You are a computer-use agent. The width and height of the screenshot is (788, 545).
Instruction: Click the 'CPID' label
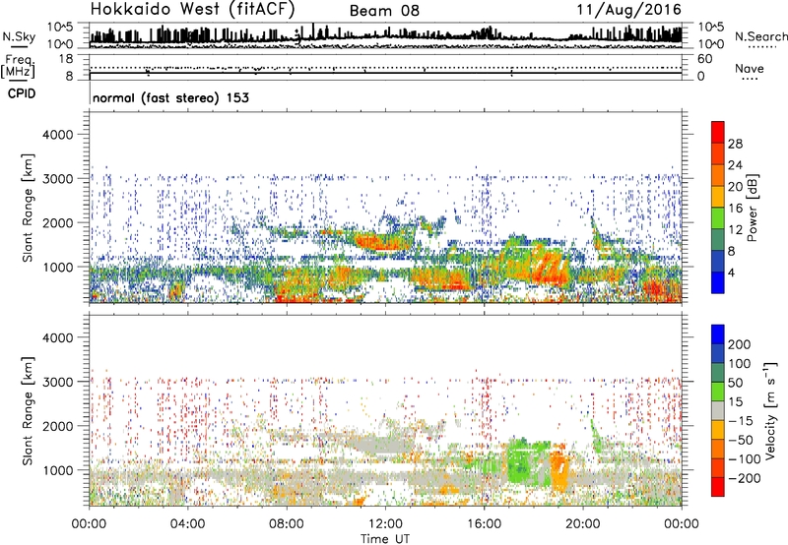tap(22, 93)
